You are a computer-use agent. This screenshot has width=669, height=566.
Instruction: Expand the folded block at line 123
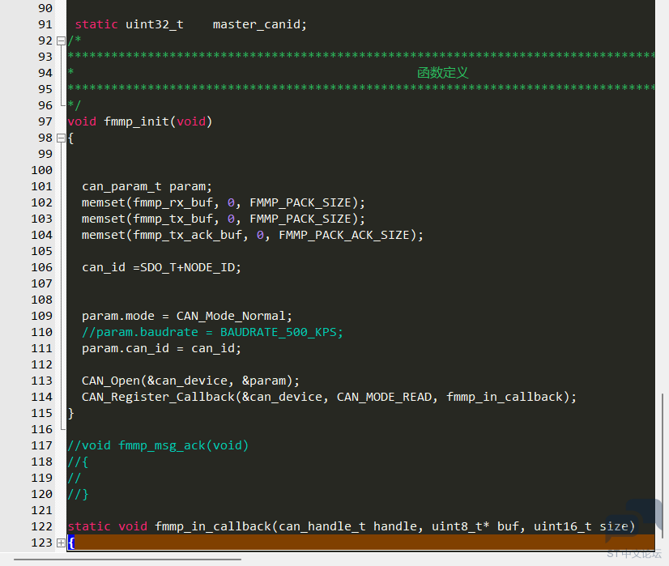coord(61,543)
